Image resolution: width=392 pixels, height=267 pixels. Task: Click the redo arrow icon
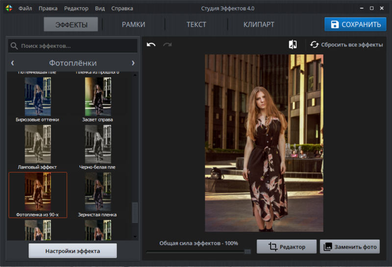tap(167, 44)
